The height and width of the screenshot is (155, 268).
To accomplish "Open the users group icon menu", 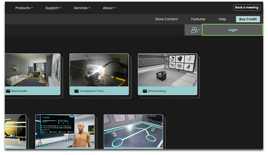I will click(194, 30).
